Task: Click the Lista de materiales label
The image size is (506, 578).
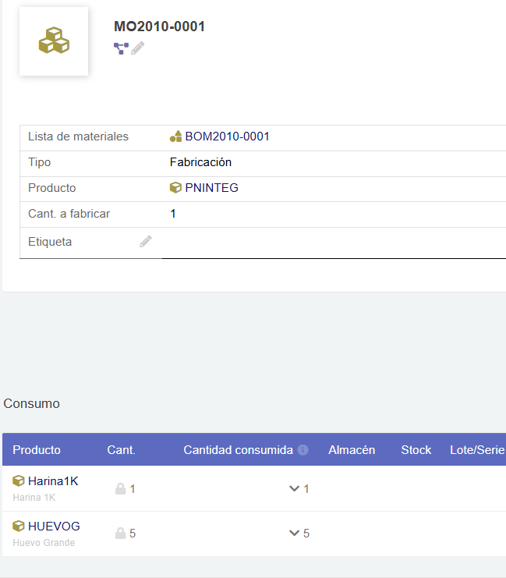Action: point(78,137)
